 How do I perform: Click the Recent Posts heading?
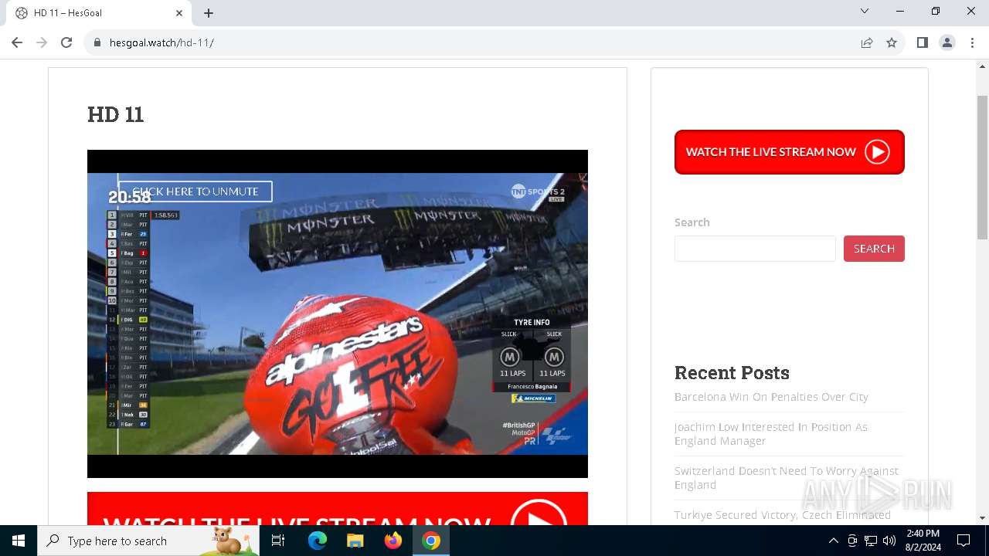tap(732, 373)
